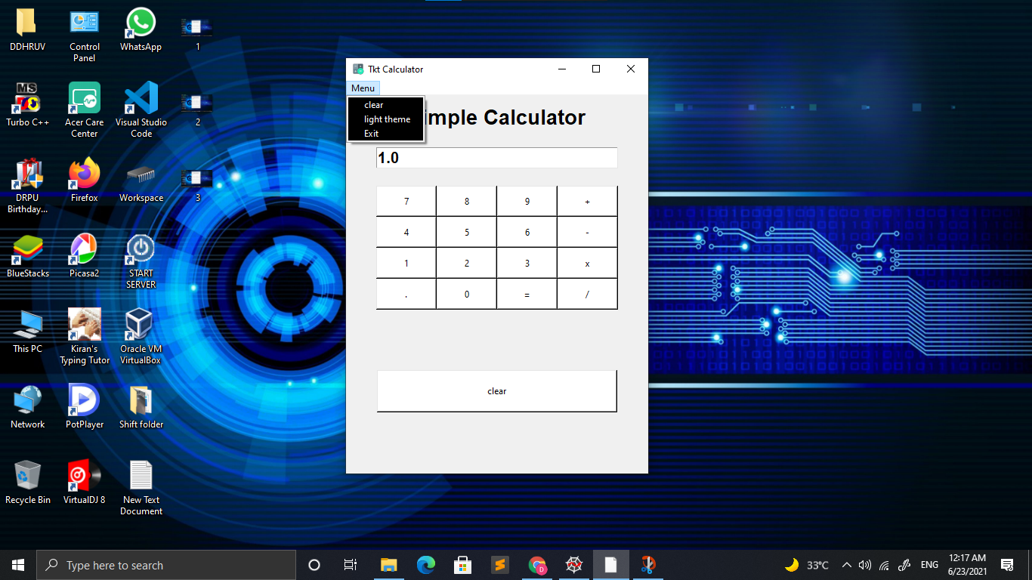Open the DDHRUV folder on desktop
The width and height of the screenshot is (1032, 580).
27,30
